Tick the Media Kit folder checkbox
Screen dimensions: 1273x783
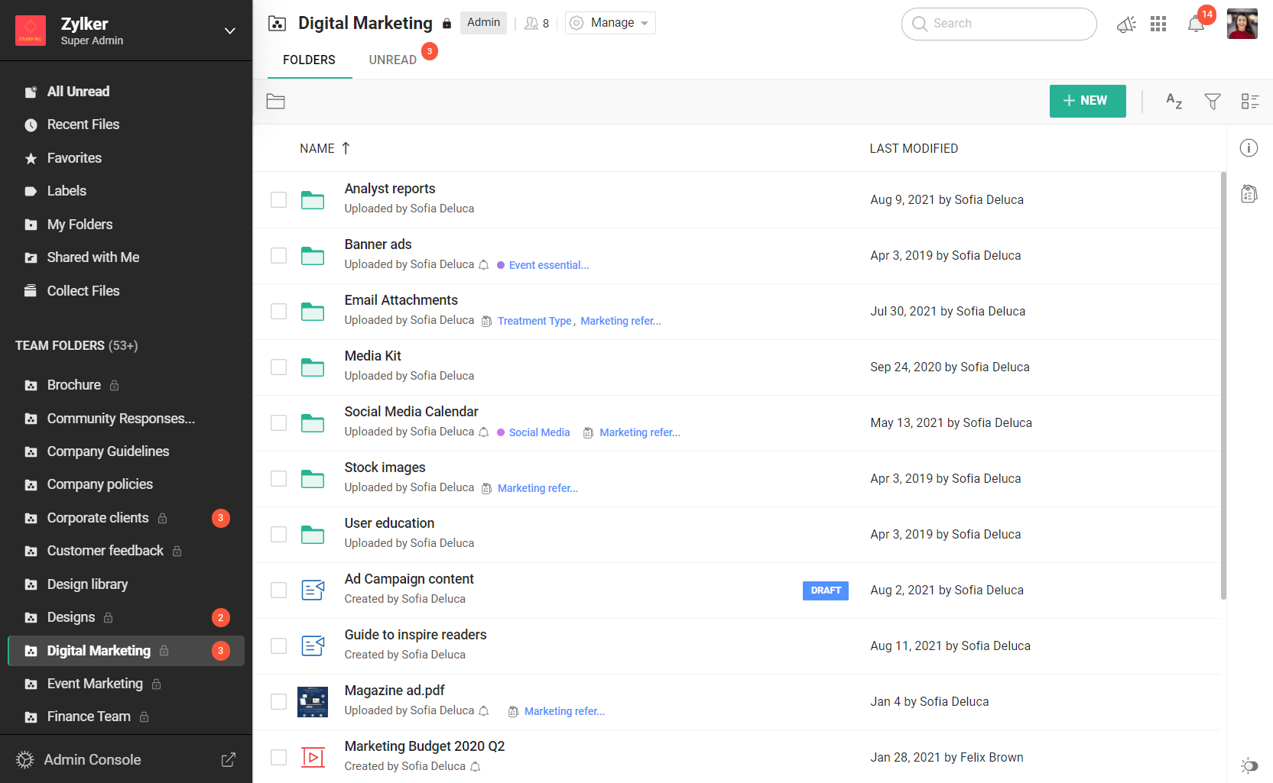[279, 367]
